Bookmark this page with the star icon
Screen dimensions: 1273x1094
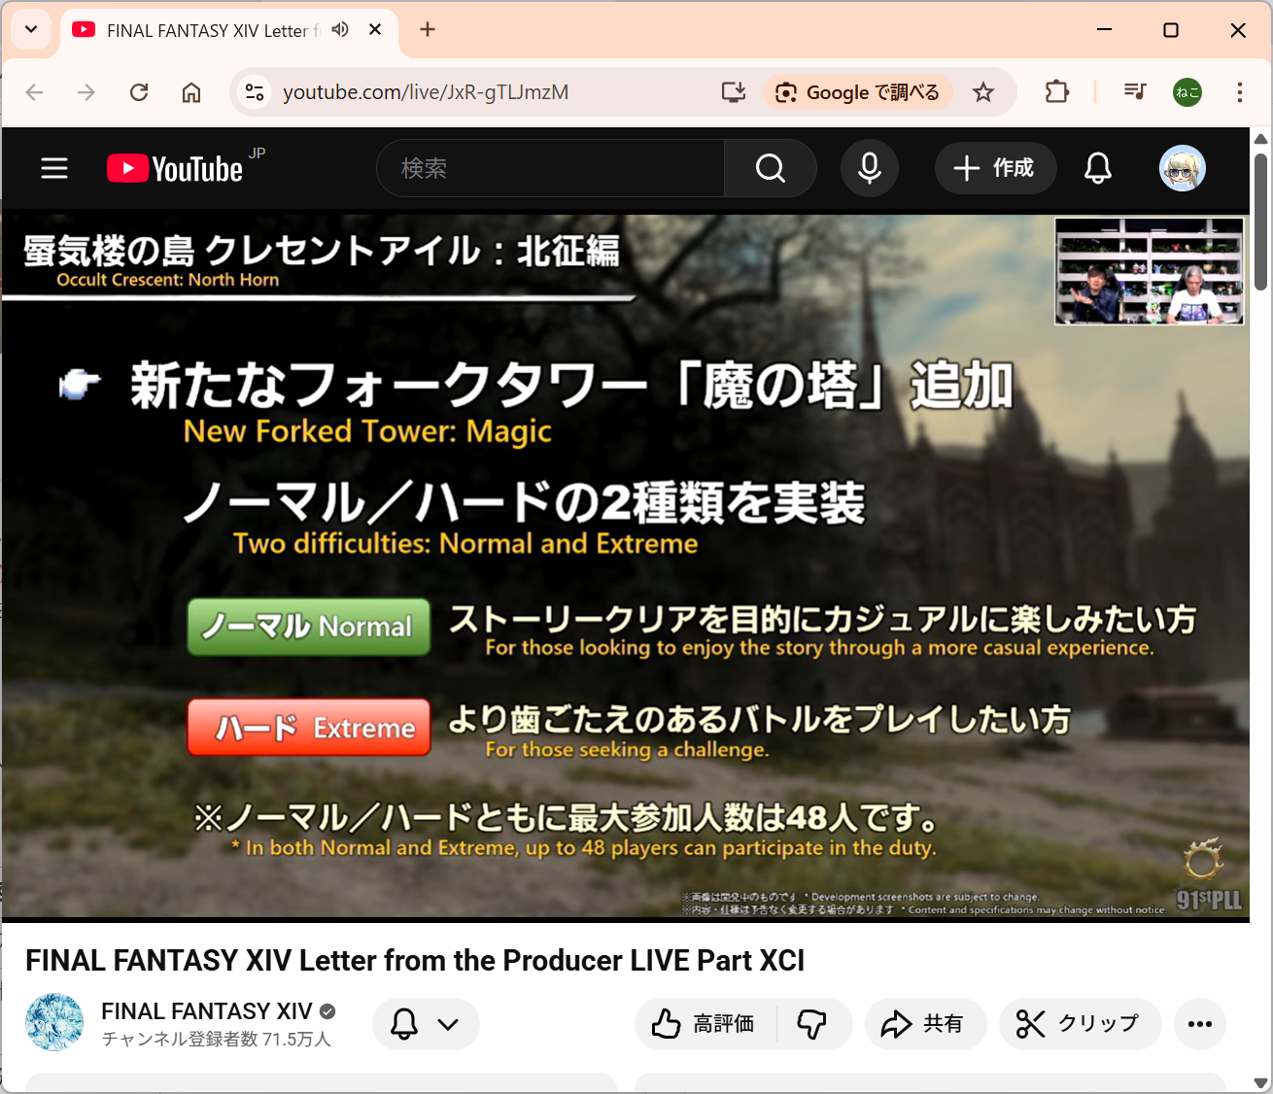pyautogui.click(x=983, y=92)
